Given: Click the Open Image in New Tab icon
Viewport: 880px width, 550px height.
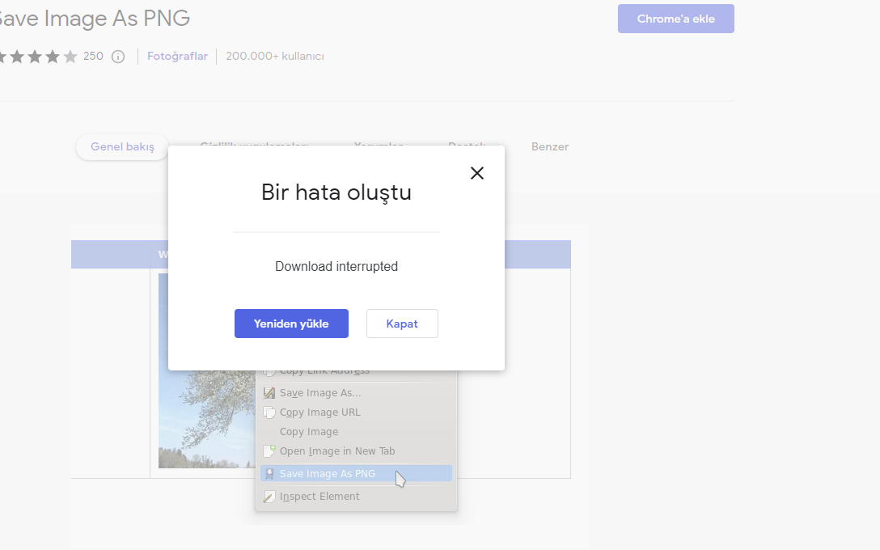Looking at the screenshot, I should (269, 451).
